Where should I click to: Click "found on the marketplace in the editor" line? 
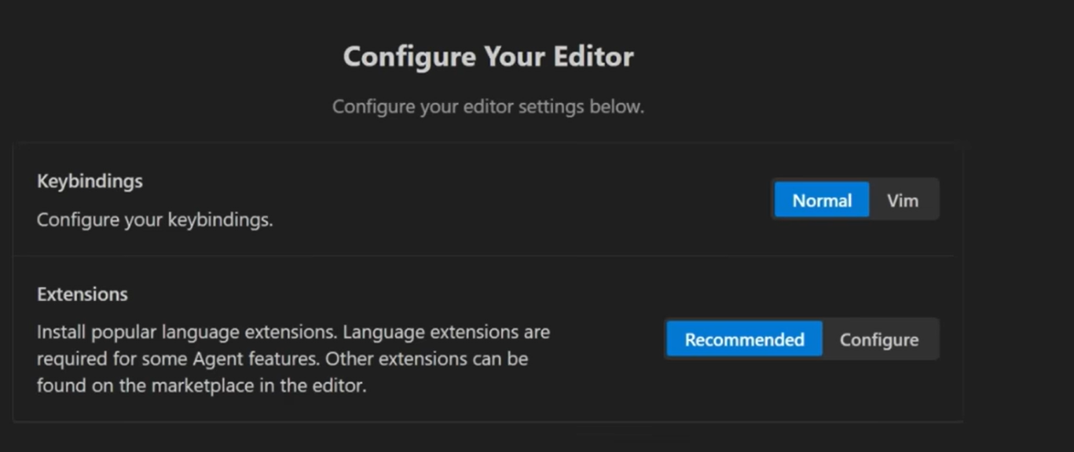point(201,386)
